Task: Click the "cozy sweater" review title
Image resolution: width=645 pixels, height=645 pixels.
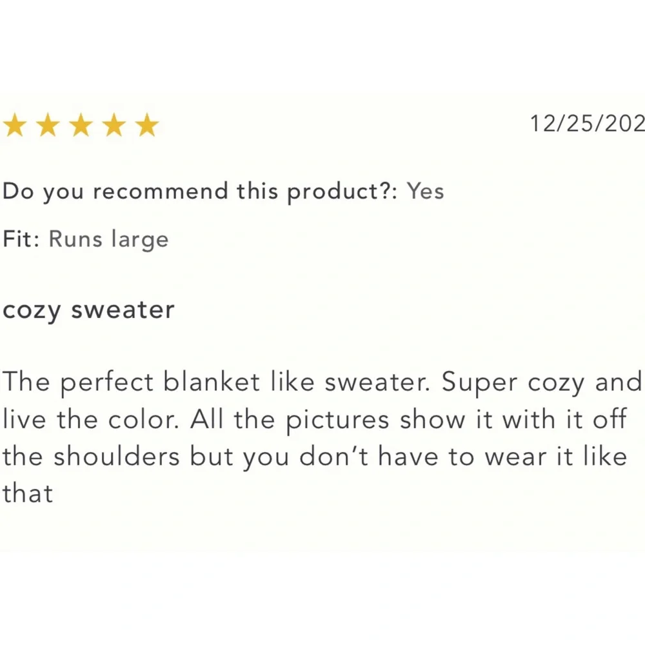Action: pyautogui.click(x=88, y=310)
